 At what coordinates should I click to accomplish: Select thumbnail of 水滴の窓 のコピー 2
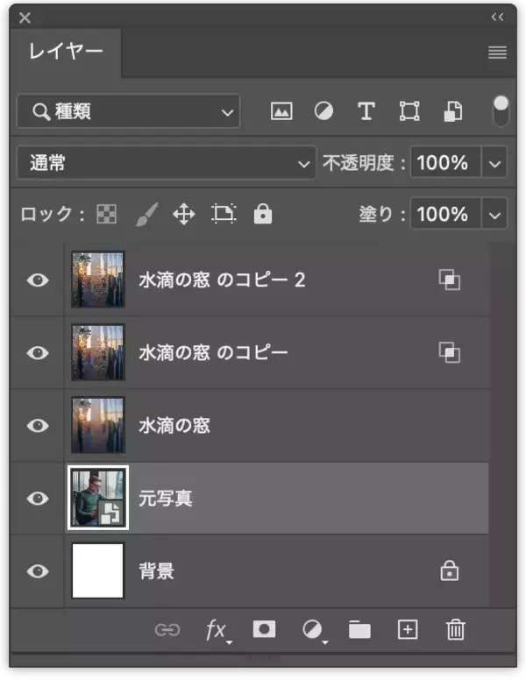98,280
